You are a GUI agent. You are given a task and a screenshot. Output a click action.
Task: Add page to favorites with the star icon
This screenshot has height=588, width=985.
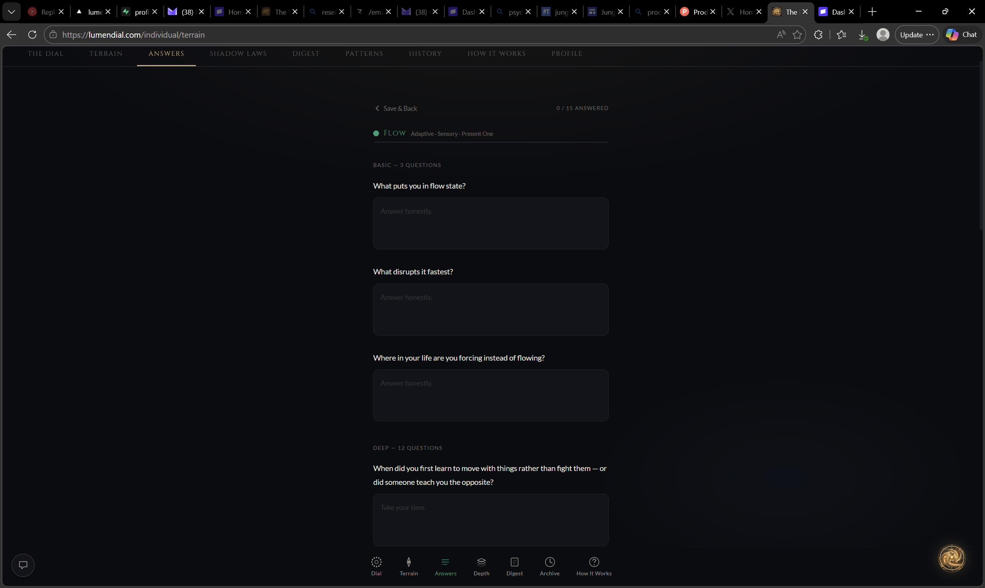[x=797, y=35]
